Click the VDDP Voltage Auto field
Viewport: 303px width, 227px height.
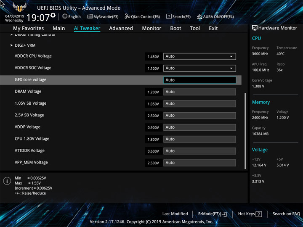(199, 127)
